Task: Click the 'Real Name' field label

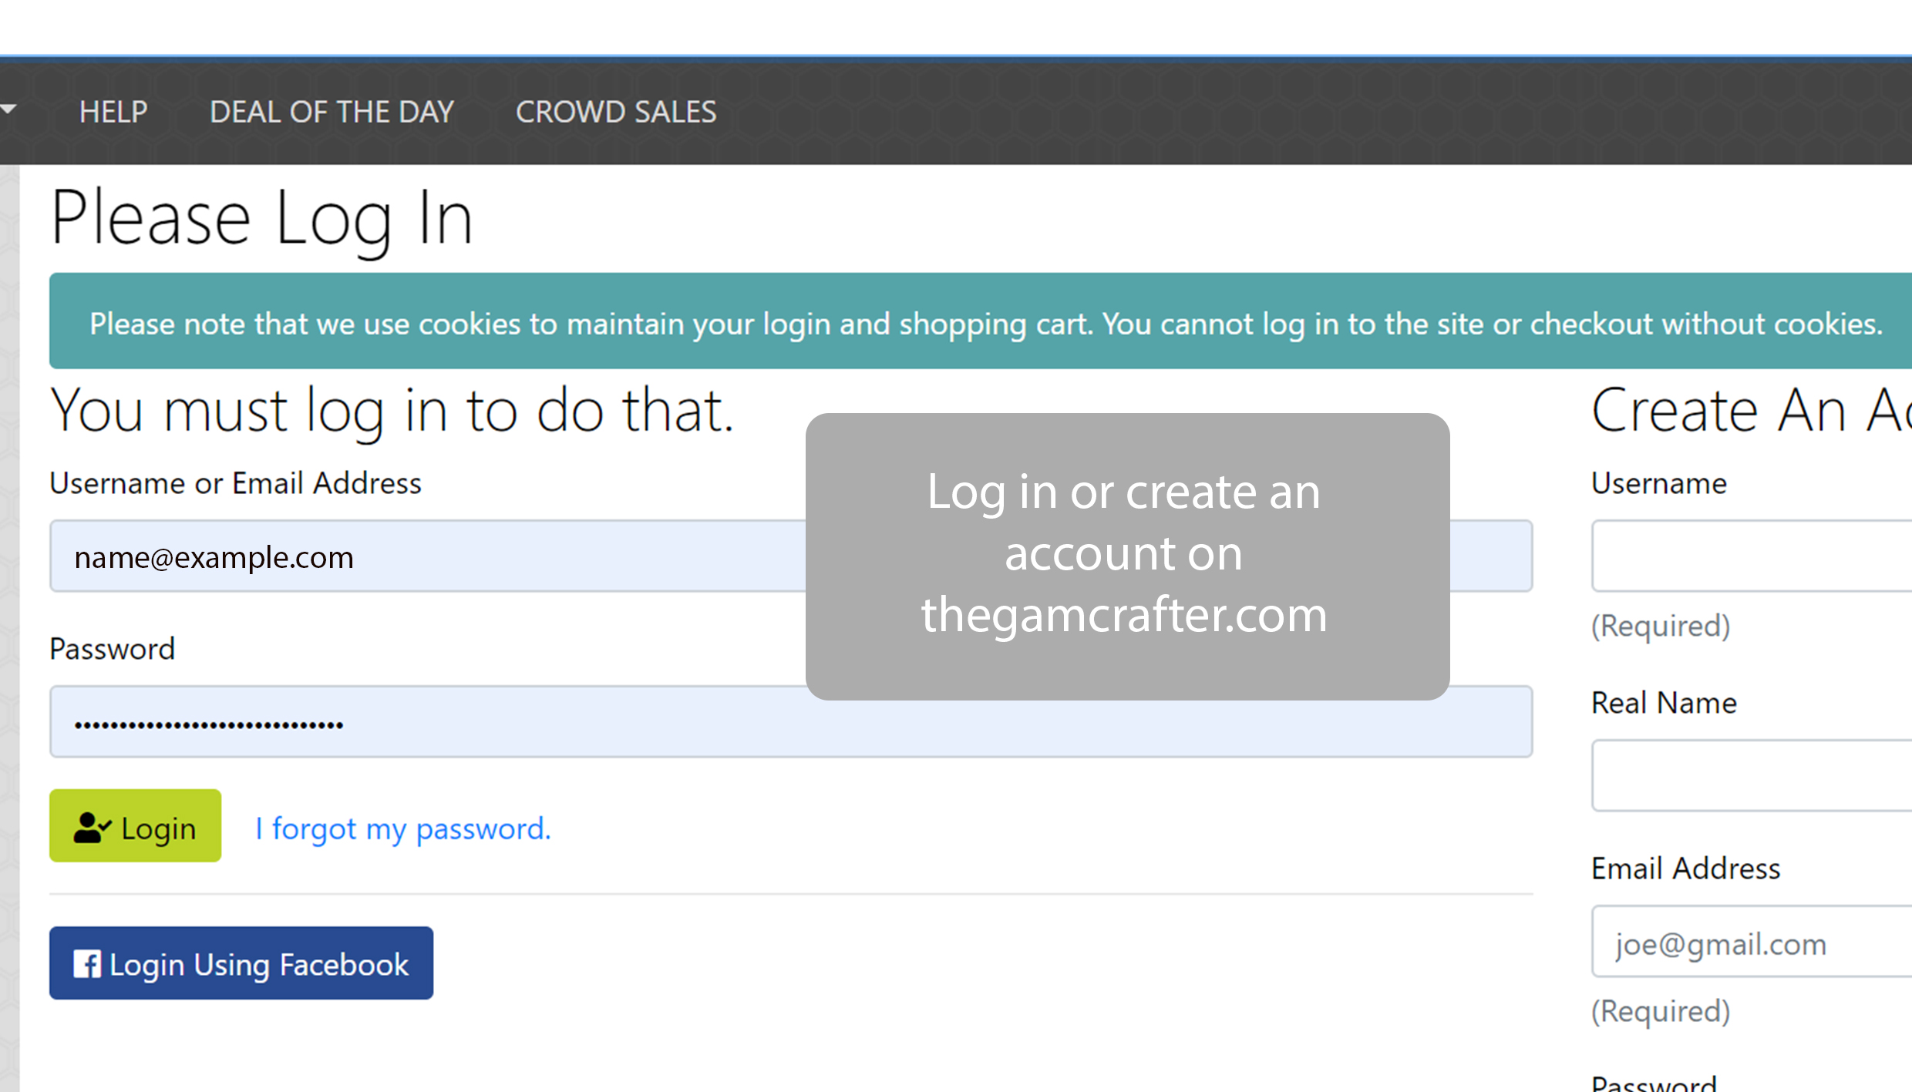Action: tap(1664, 704)
